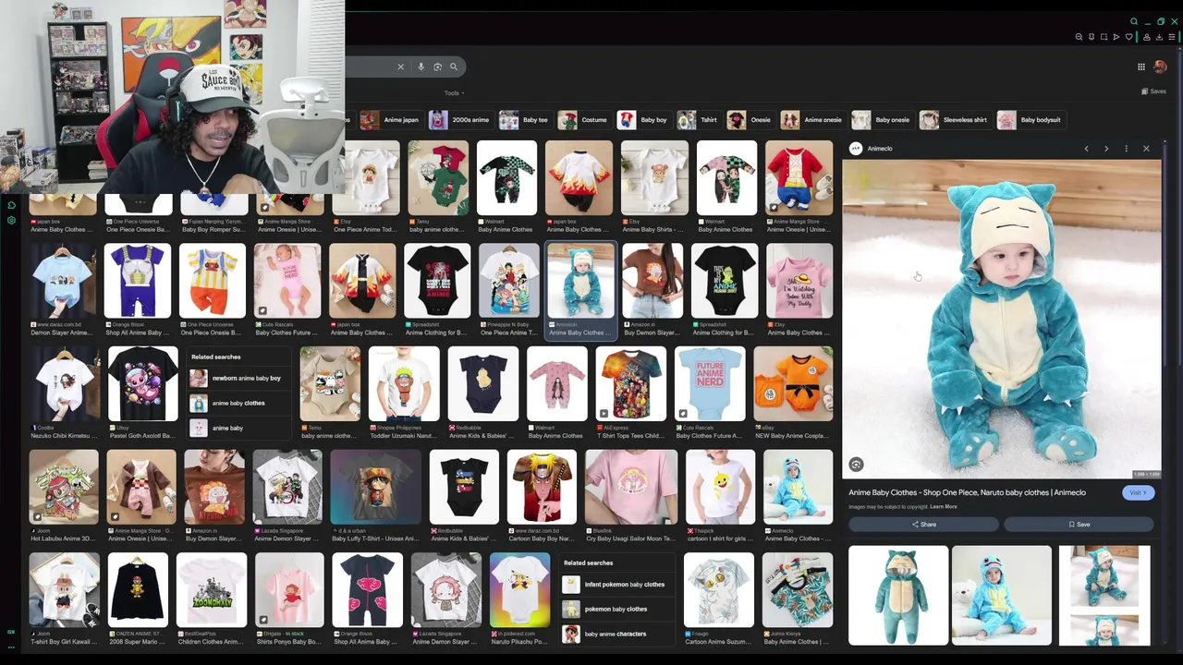Viewport: 1183px width, 665px height.
Task: Select the Costume filter chip
Action: (583, 120)
